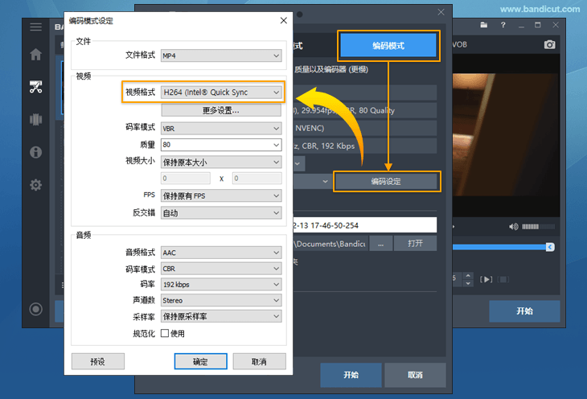Select the Cut scissors tool in sidebar

pyautogui.click(x=36, y=87)
